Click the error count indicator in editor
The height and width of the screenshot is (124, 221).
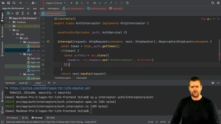(x=203, y=19)
